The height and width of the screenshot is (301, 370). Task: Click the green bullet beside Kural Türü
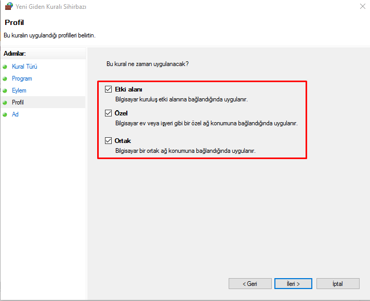pos(5,67)
